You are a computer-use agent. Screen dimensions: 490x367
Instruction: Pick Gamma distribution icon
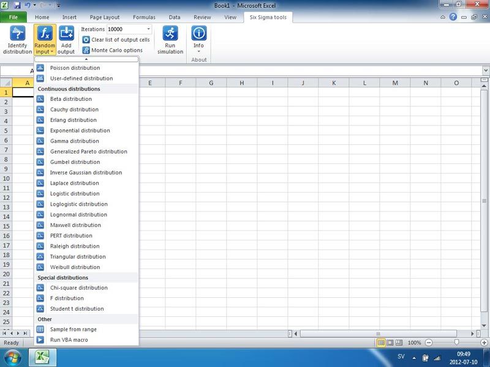40,141
